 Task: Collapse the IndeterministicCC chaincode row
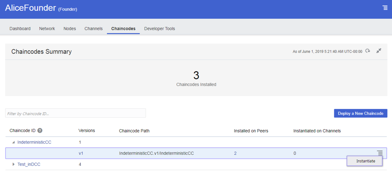(13, 142)
